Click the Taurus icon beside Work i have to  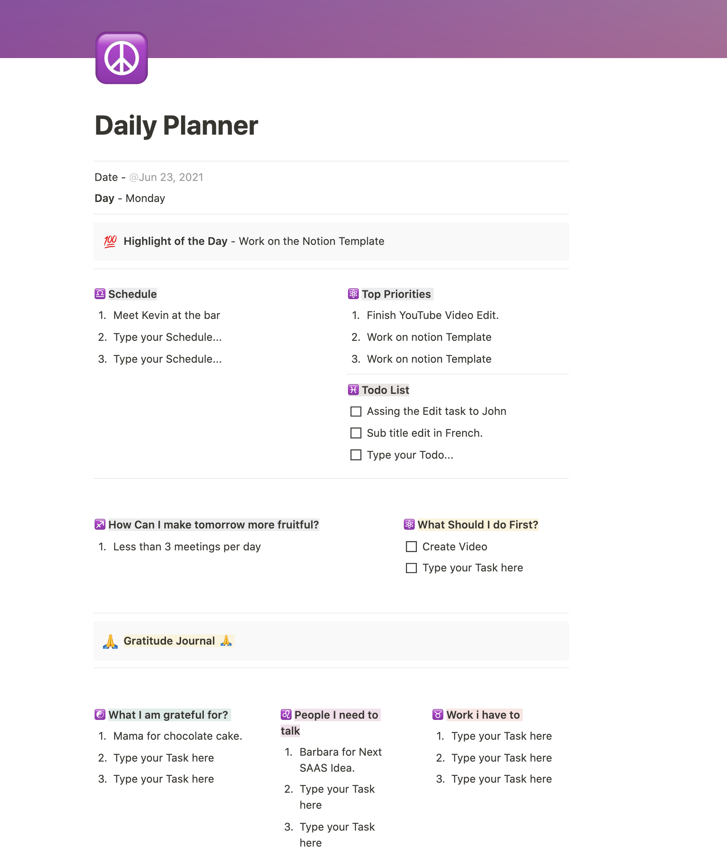tap(439, 714)
